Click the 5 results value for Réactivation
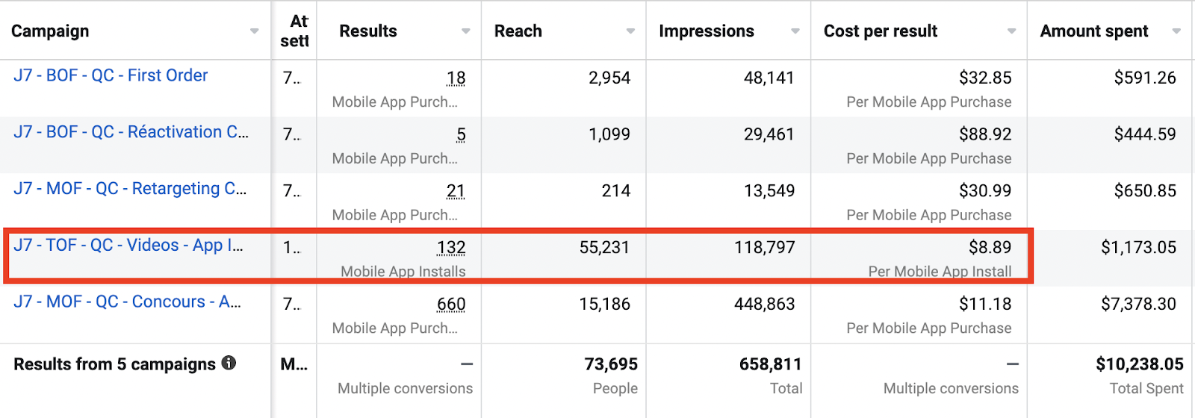The height and width of the screenshot is (418, 1195). coord(461,135)
